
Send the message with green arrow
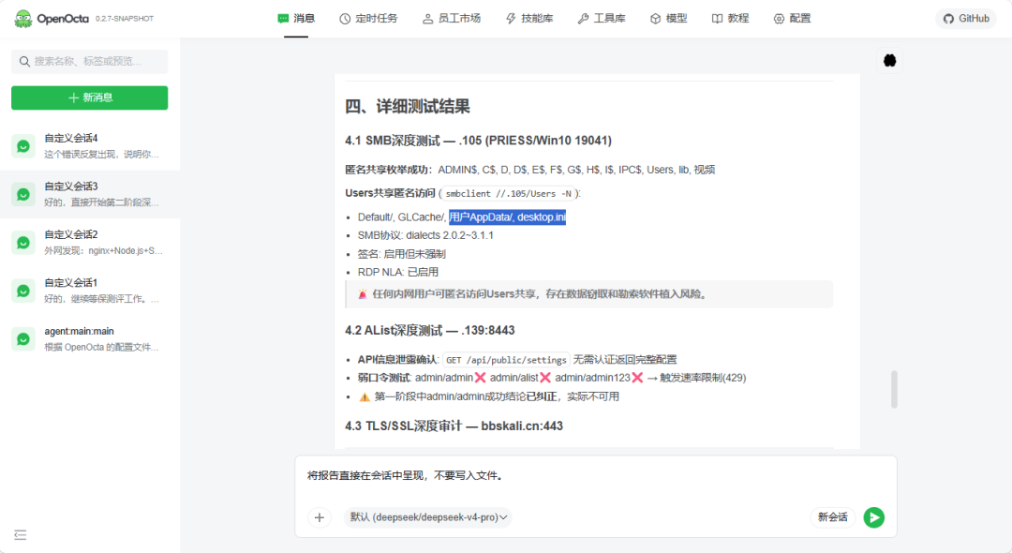[x=874, y=517]
